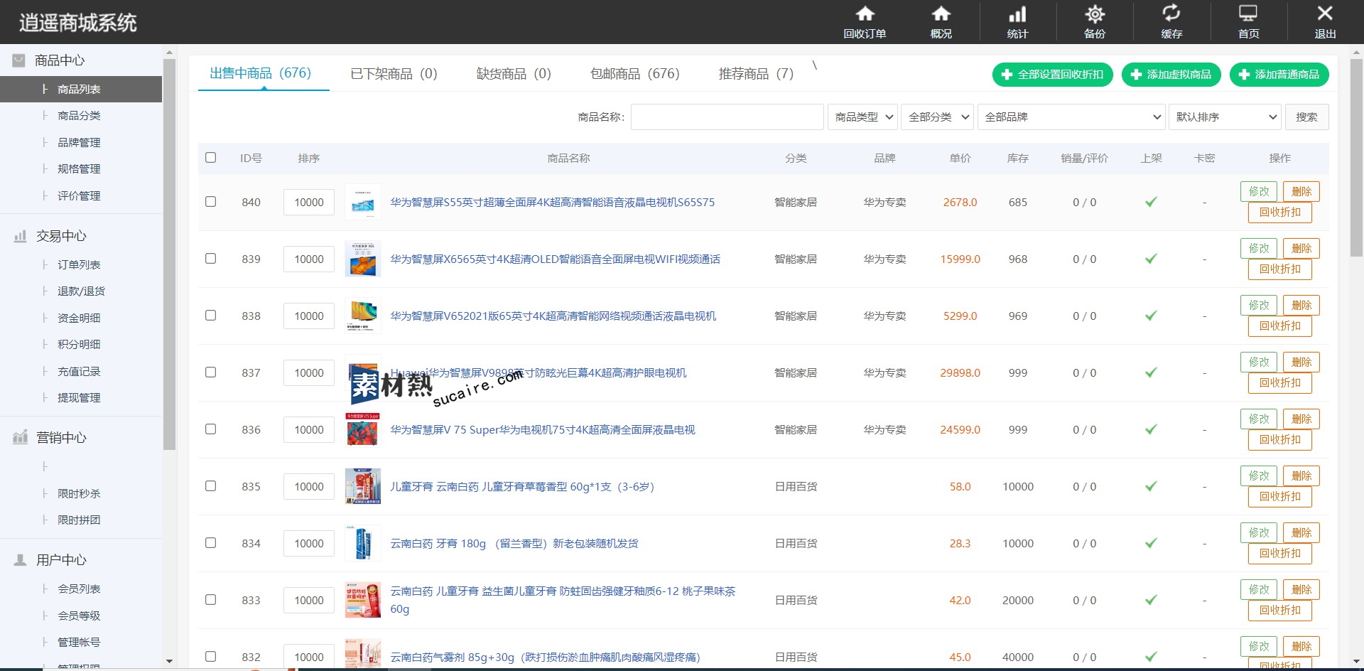
Task: Tick checkbox for product ID 839
Action: coord(210,259)
